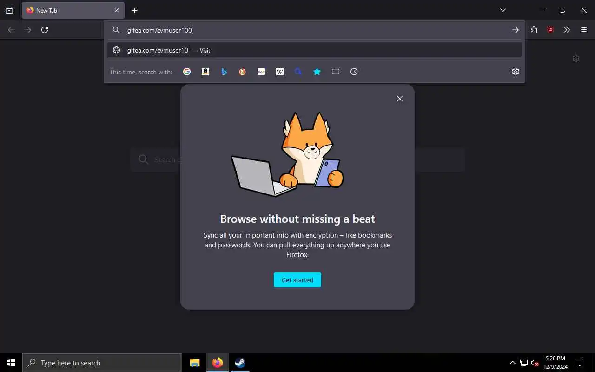Search this time with Wikipedia
The width and height of the screenshot is (595, 372).
[280, 72]
